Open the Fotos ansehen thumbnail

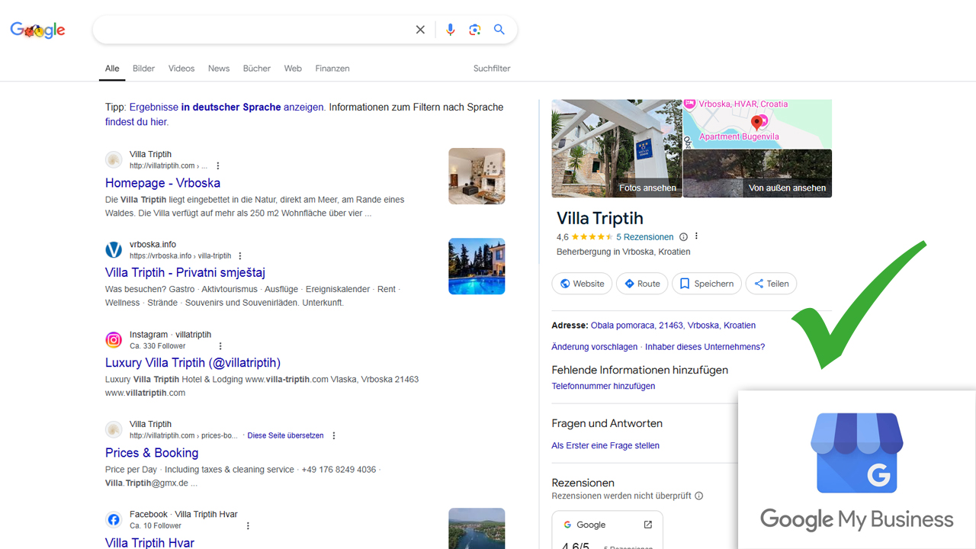coord(616,149)
